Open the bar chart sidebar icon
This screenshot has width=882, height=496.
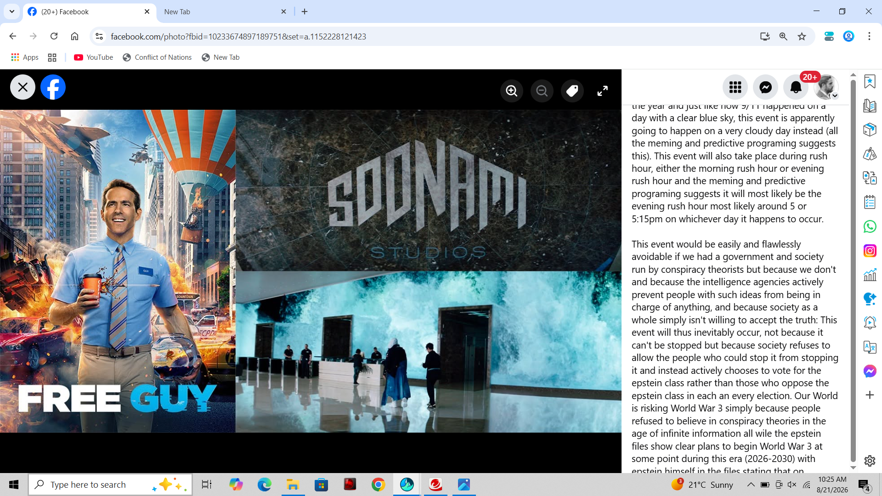coord(870,275)
